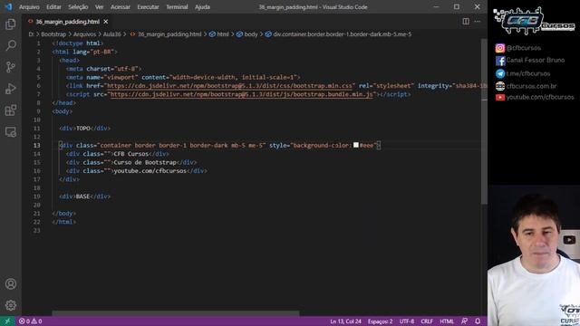The height and width of the screenshot is (326, 580).
Task: Click Espaços: 2 indentation setting
Action: 380,321
